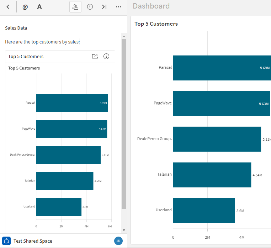271x248 pixels.
Task: Click the note text about top customers
Action: click(x=43, y=42)
